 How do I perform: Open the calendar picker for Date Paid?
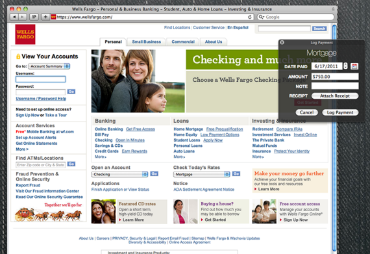354,66
